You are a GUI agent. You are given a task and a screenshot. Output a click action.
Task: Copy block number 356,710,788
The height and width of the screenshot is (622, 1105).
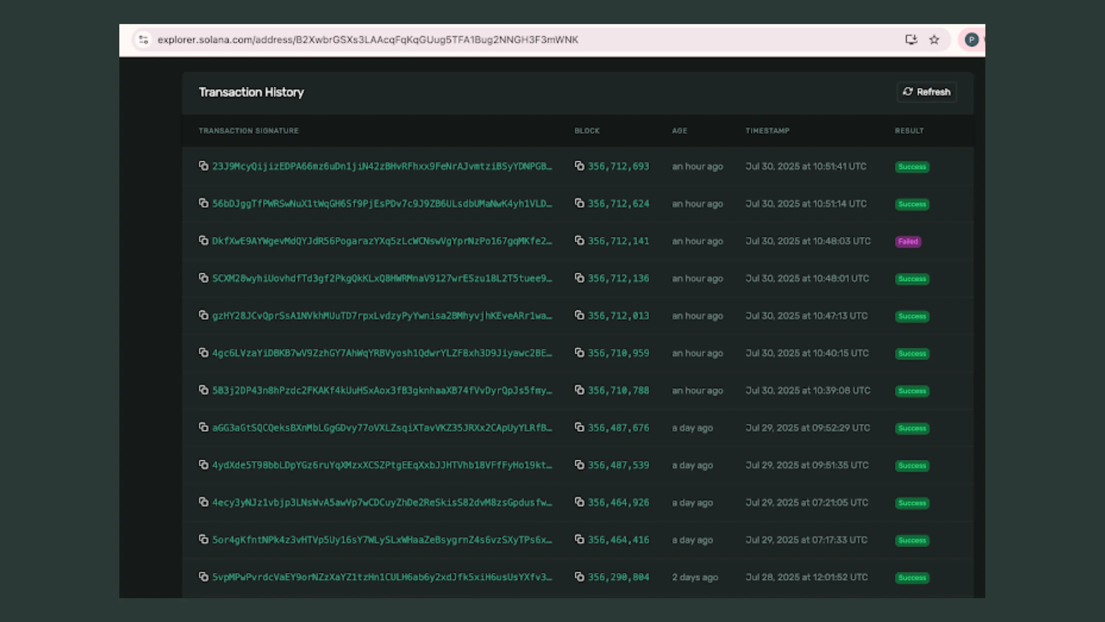tap(579, 390)
